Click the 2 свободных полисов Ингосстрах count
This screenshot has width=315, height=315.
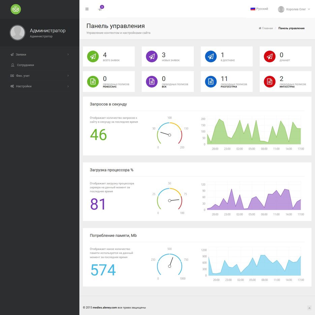[281, 78]
